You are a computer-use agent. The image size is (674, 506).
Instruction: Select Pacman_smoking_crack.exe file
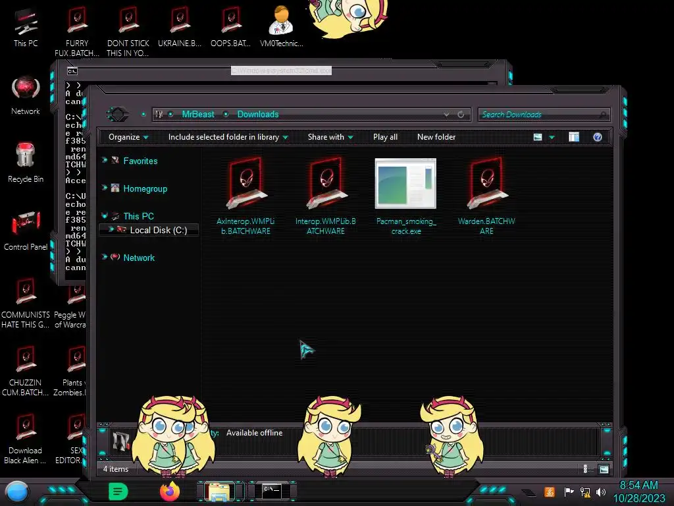pyautogui.click(x=405, y=196)
